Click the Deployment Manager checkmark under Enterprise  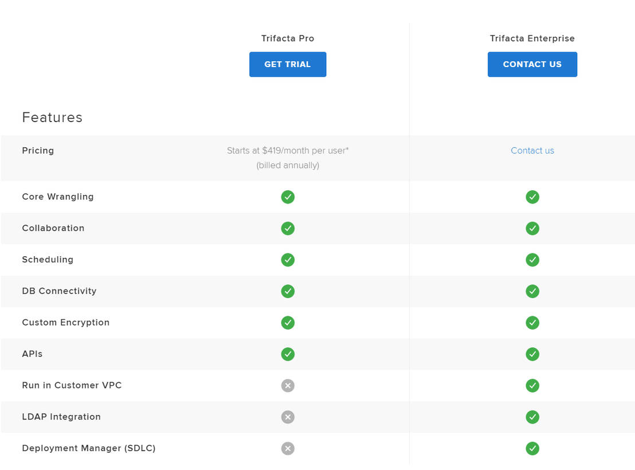(532, 448)
